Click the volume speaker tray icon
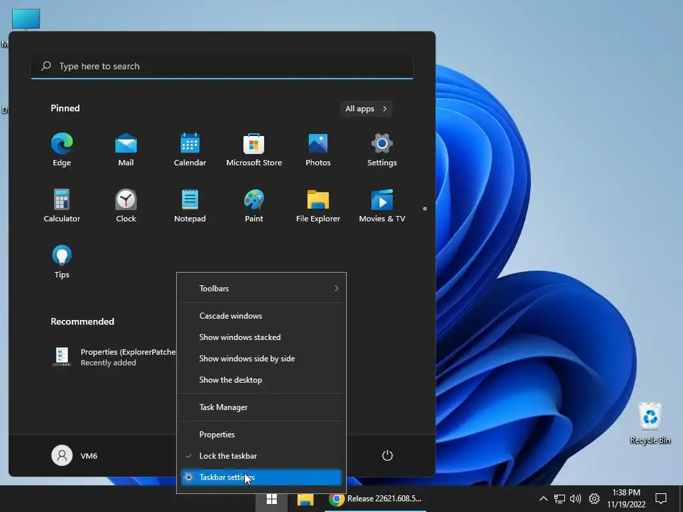This screenshot has width=683, height=512. [x=576, y=499]
